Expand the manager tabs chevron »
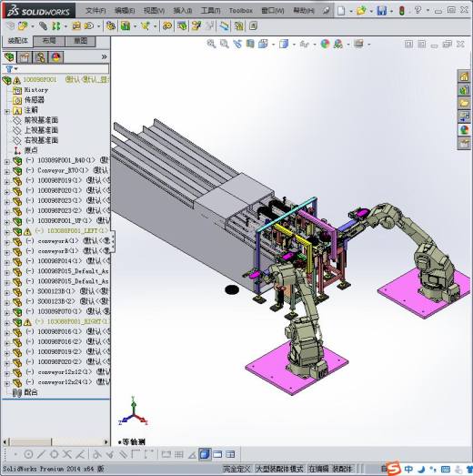The height and width of the screenshot is (476, 473). pos(104,56)
